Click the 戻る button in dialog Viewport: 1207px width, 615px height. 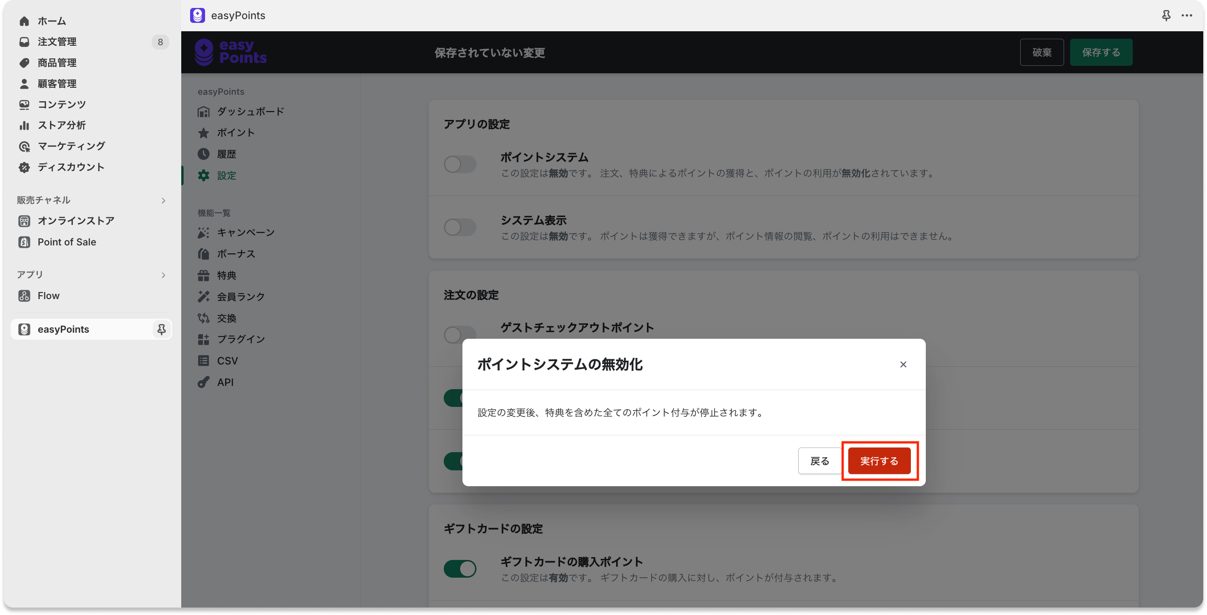point(819,461)
